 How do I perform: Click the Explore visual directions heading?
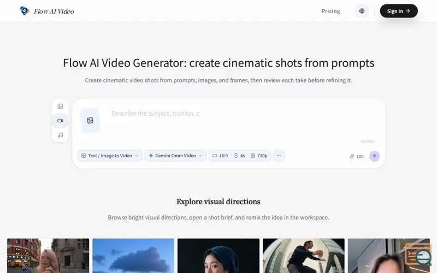[218, 201]
